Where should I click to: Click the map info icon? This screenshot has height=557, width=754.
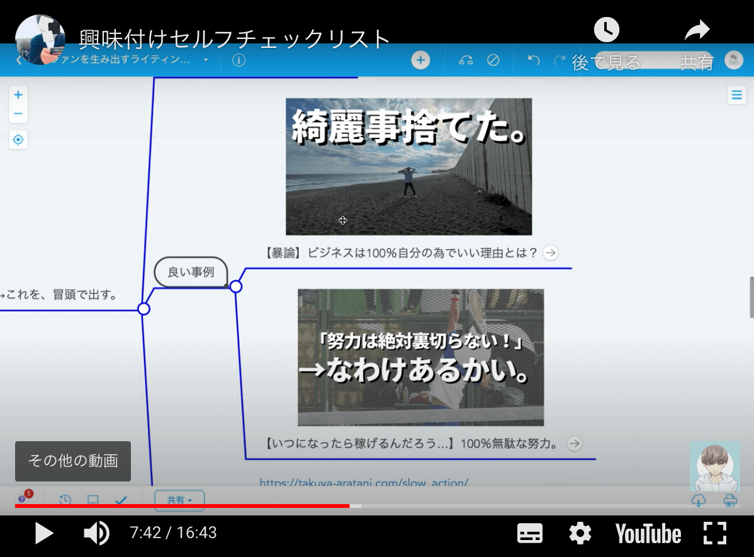click(239, 60)
